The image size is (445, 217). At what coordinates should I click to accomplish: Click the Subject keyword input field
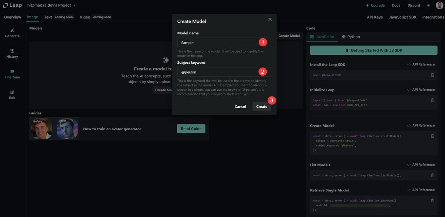click(x=224, y=71)
